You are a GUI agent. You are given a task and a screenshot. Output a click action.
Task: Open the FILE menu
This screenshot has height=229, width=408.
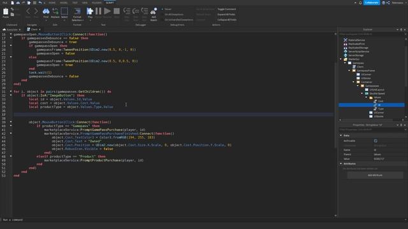tap(4, 3)
